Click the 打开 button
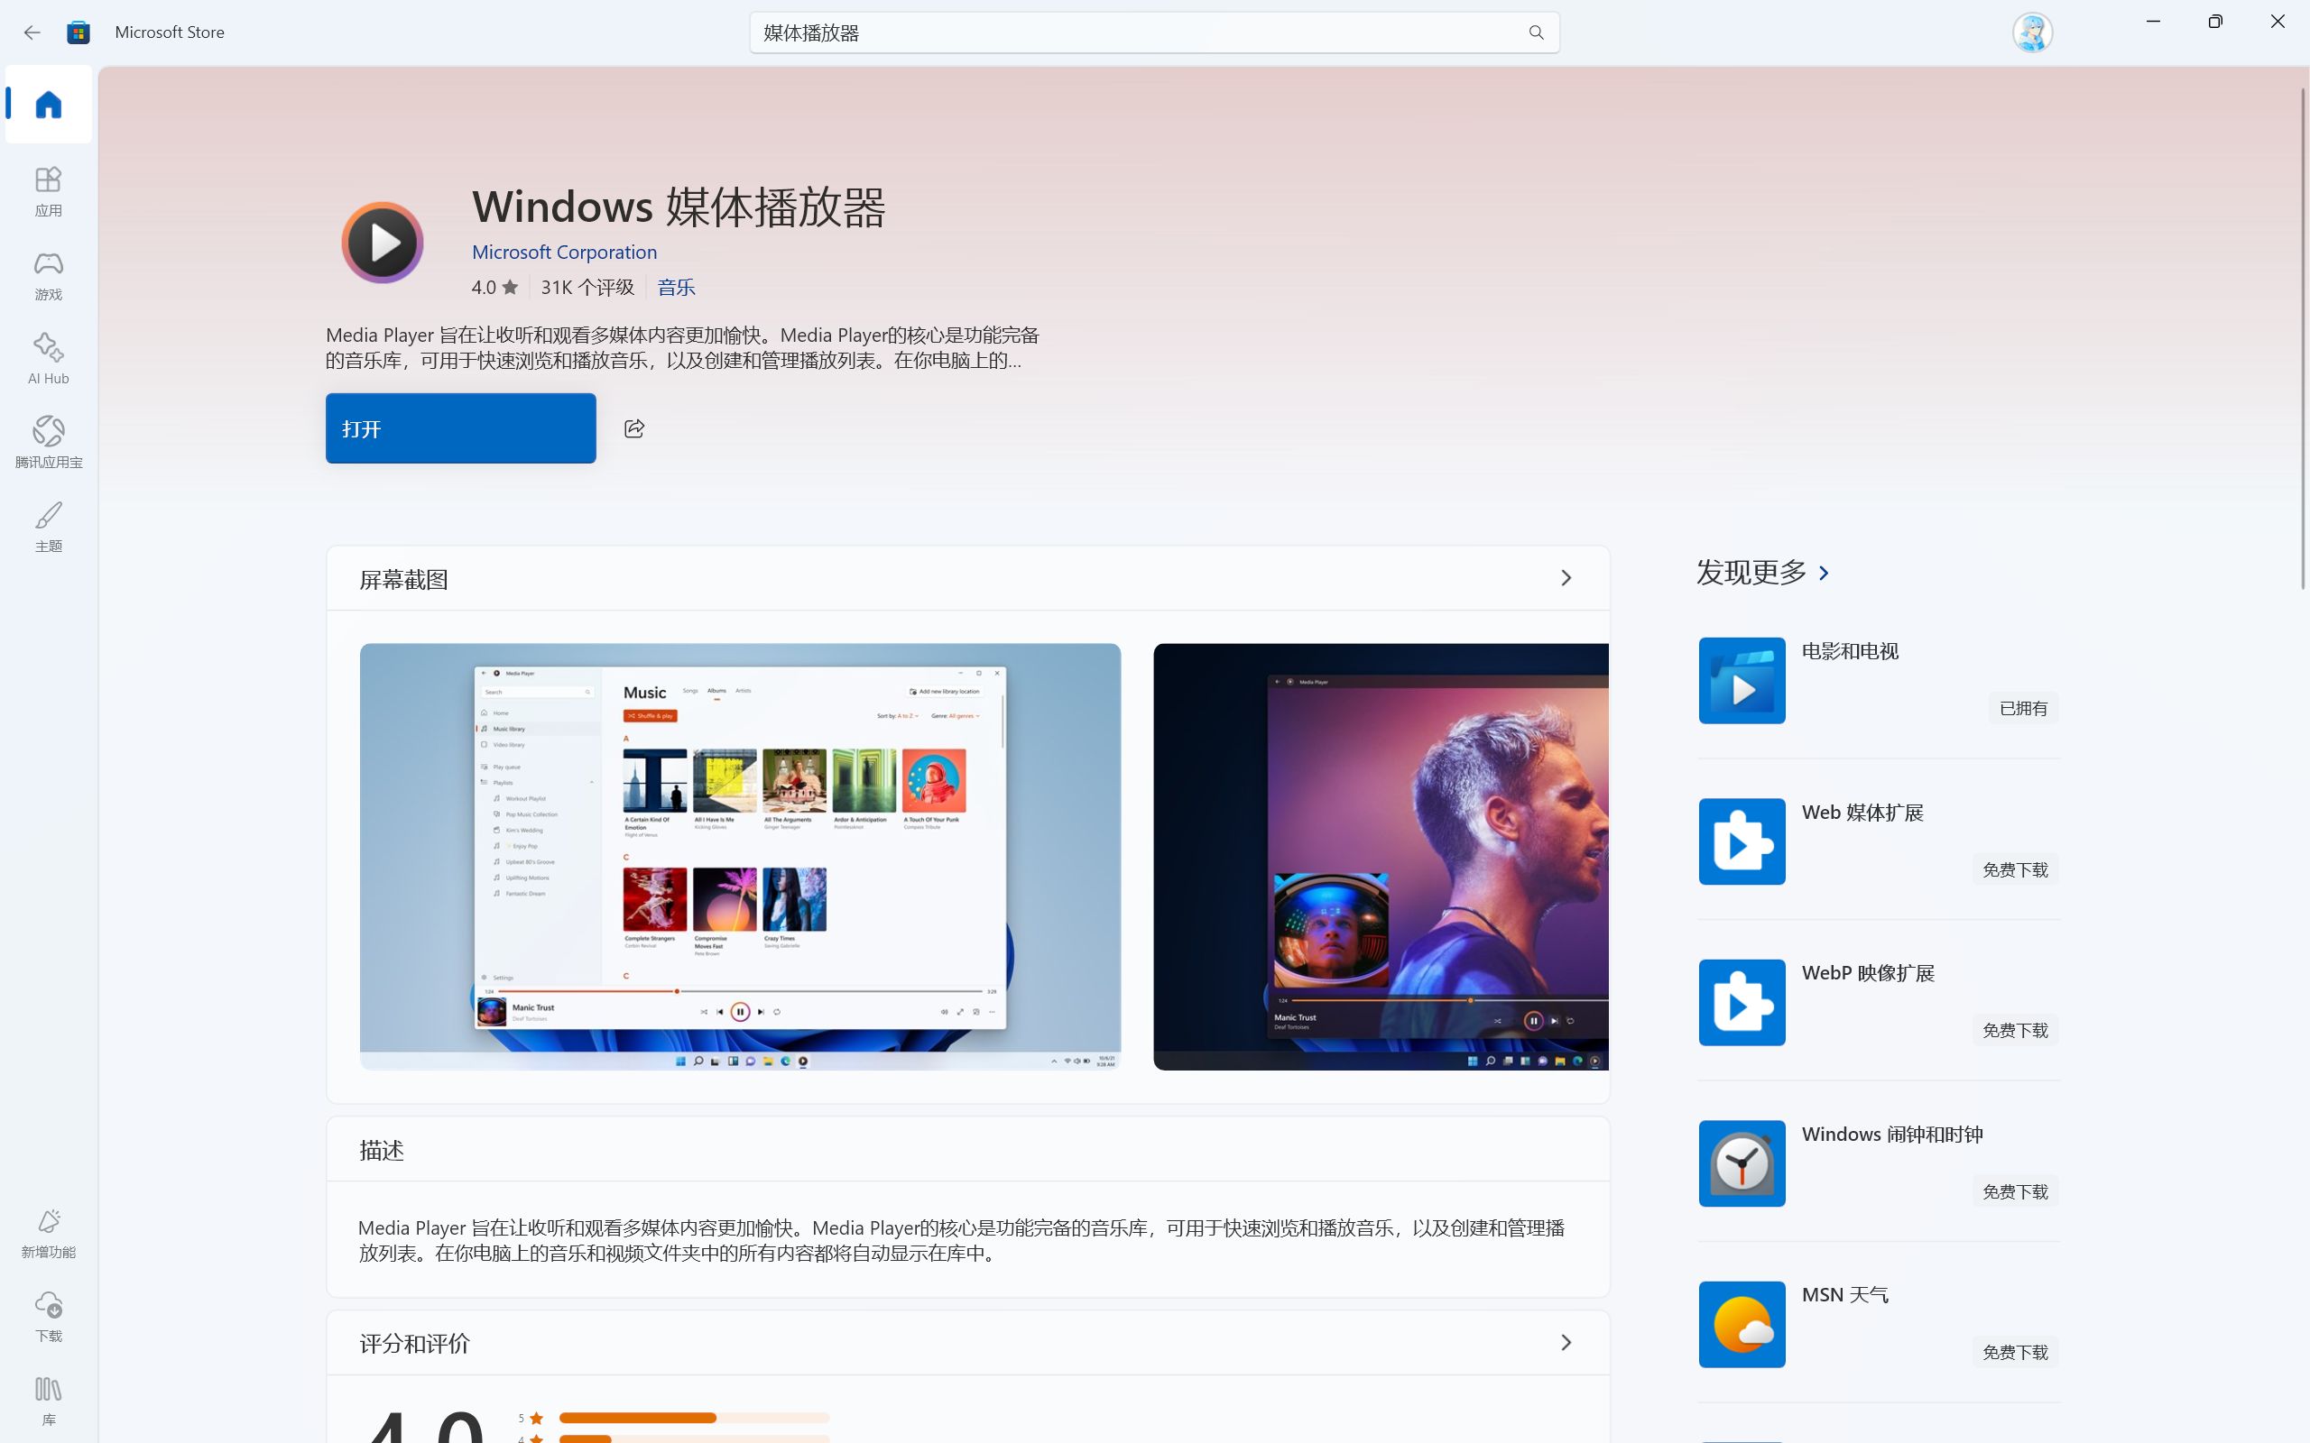The image size is (2310, 1443). click(x=461, y=428)
